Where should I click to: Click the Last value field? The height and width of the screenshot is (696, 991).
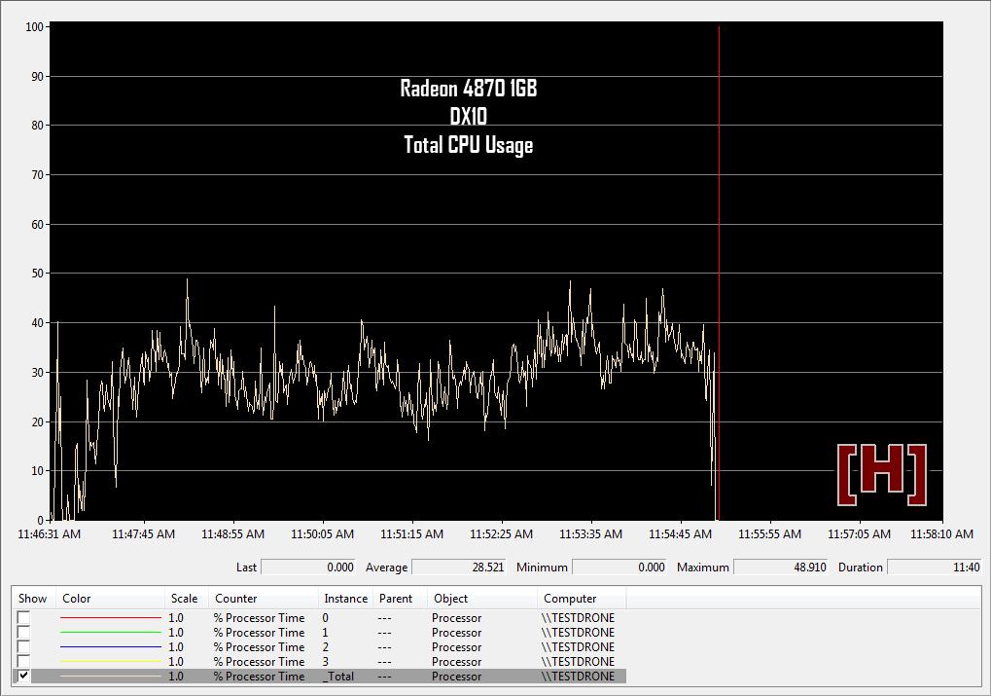coord(308,567)
